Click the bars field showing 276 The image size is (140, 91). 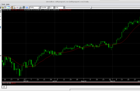click(x=59, y=8)
